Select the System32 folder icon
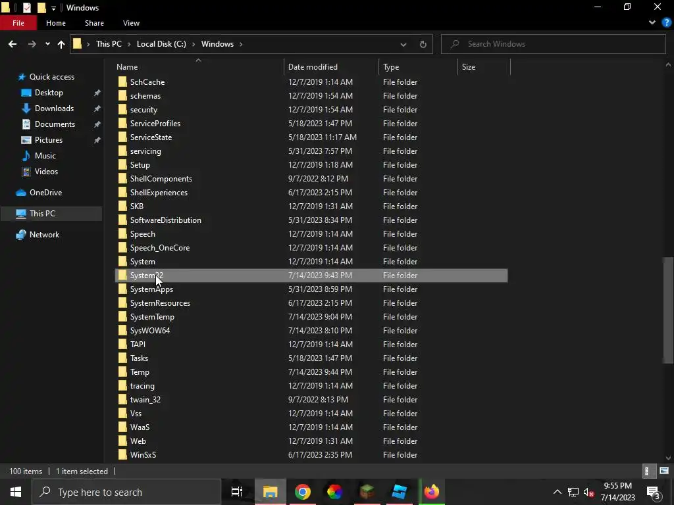This screenshot has height=505, width=674. click(x=122, y=276)
